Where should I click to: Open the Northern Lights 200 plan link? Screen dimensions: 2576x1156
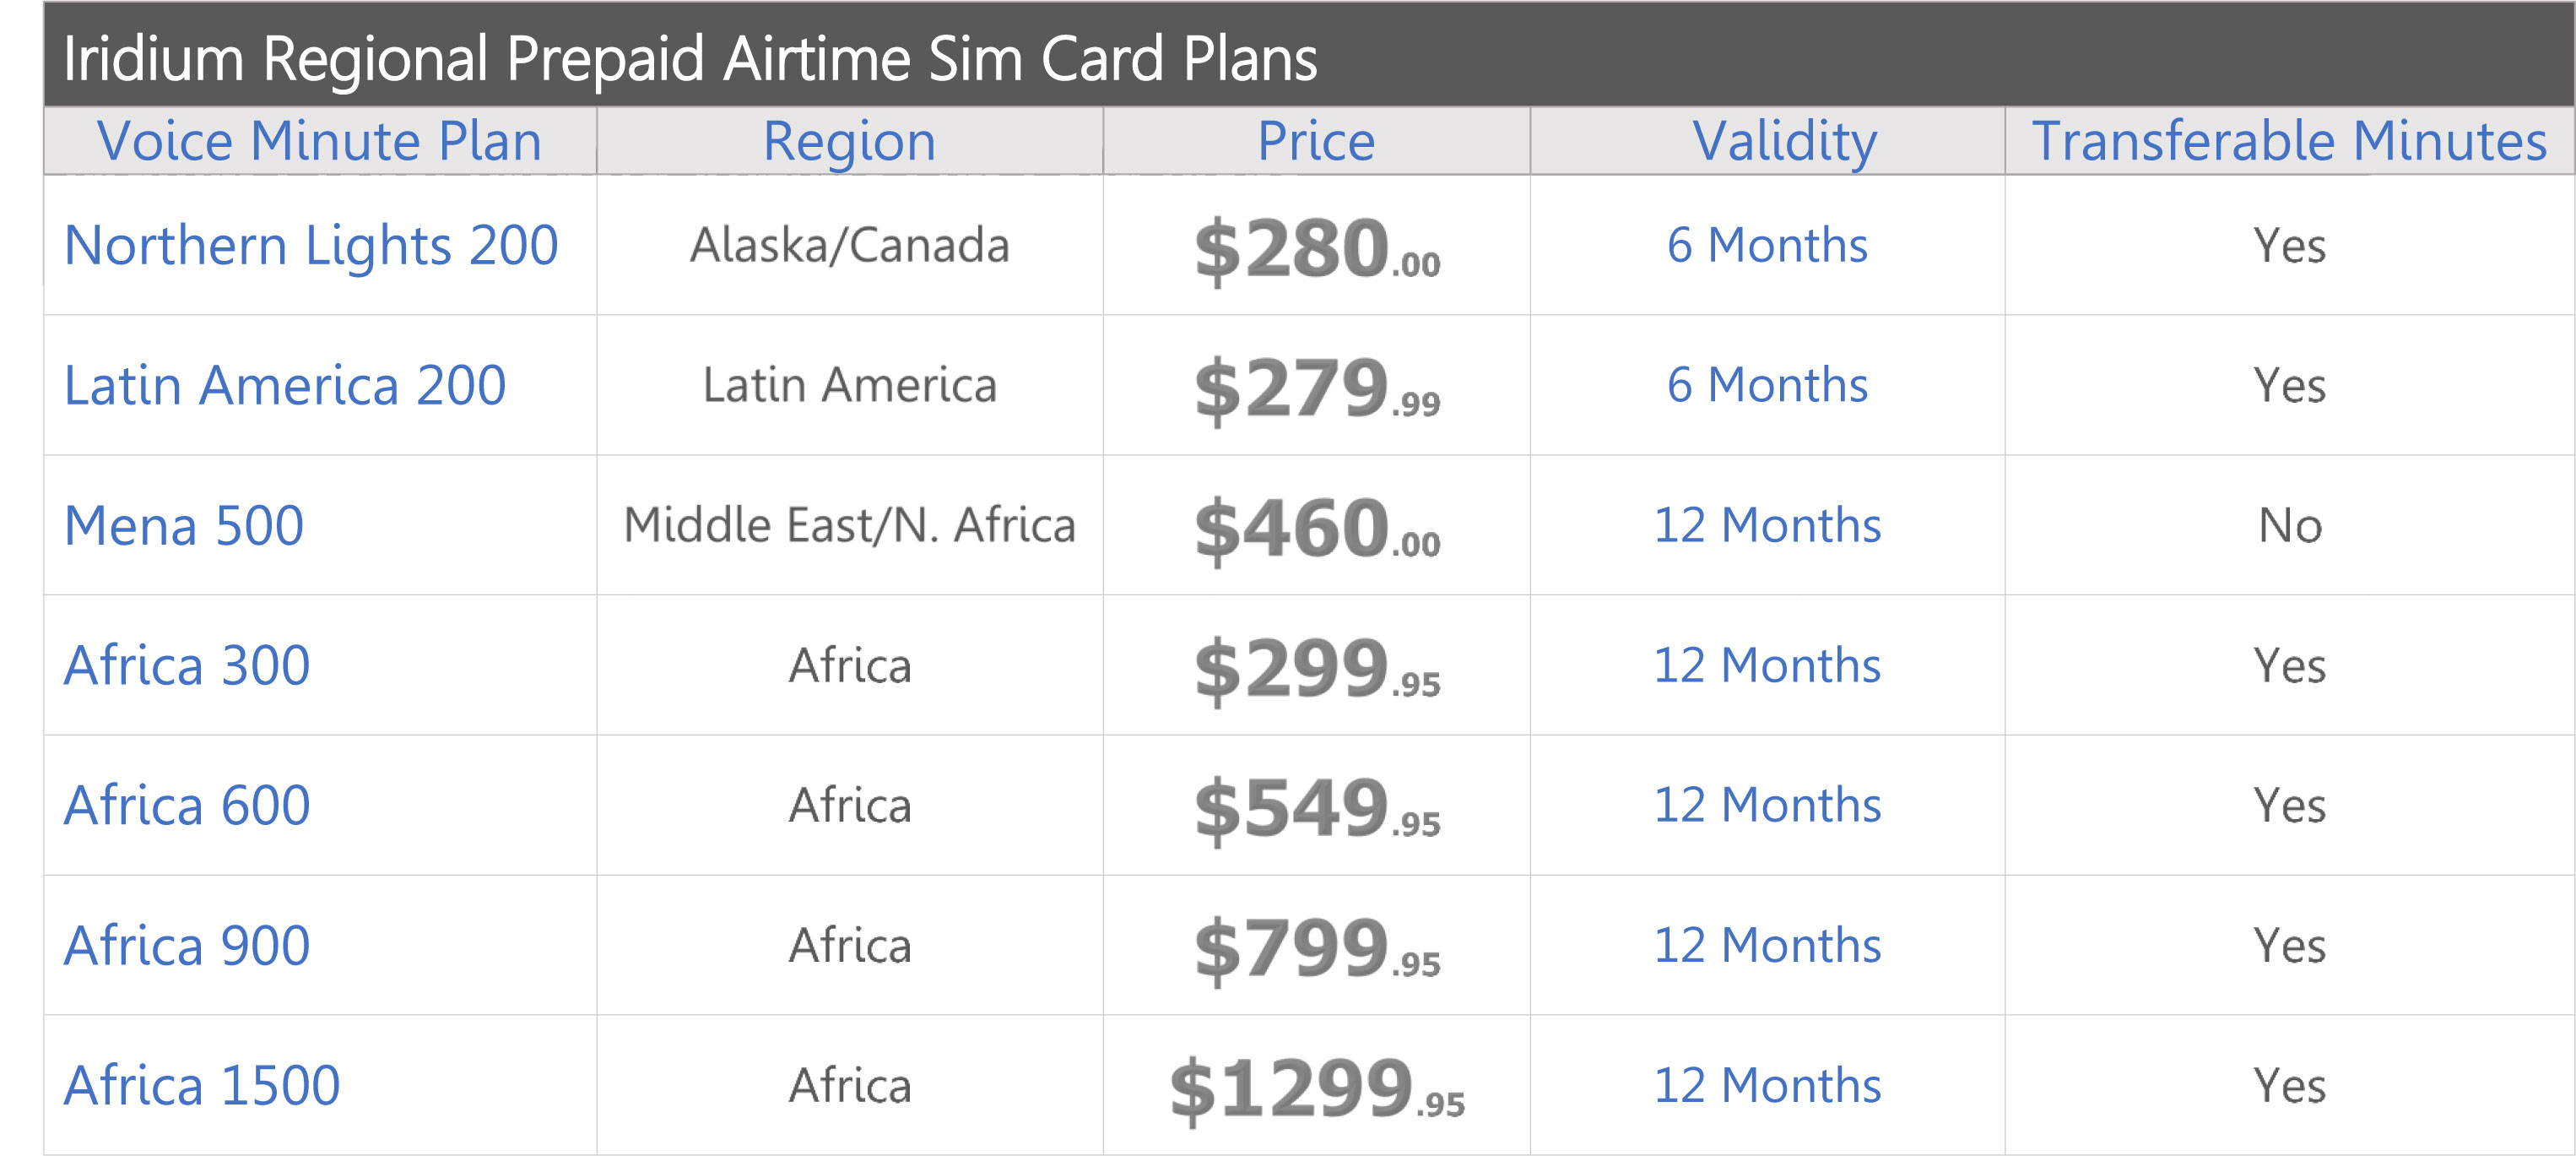point(311,245)
